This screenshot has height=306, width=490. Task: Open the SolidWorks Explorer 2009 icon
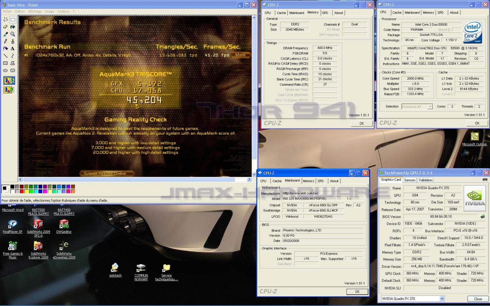tap(38, 250)
